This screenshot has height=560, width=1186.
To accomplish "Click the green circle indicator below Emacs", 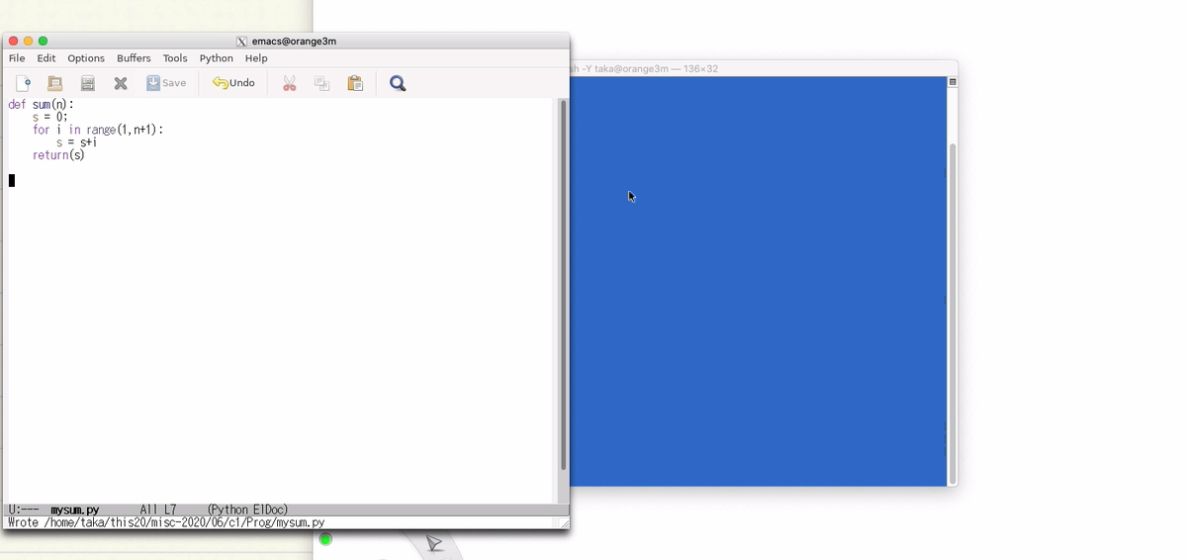I will coord(325,539).
